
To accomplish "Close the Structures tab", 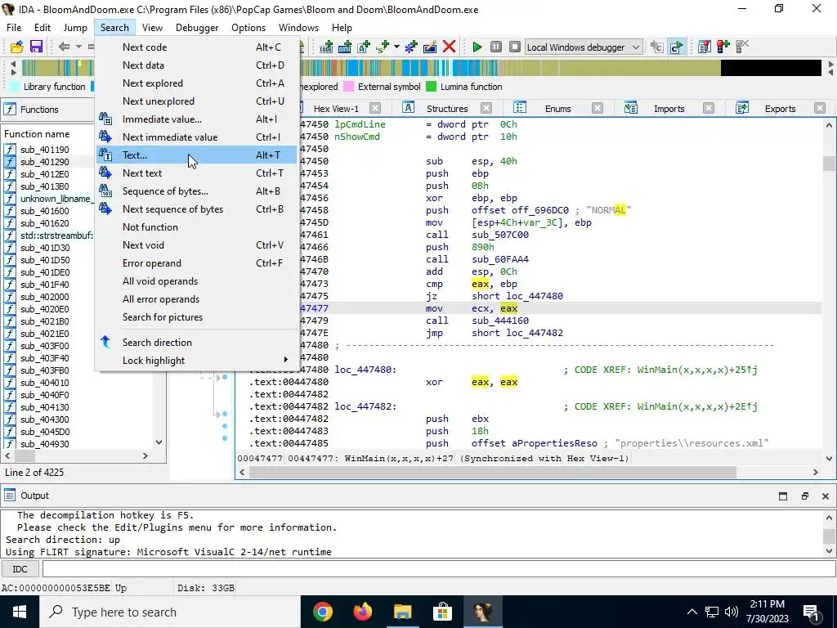I will coord(486,109).
